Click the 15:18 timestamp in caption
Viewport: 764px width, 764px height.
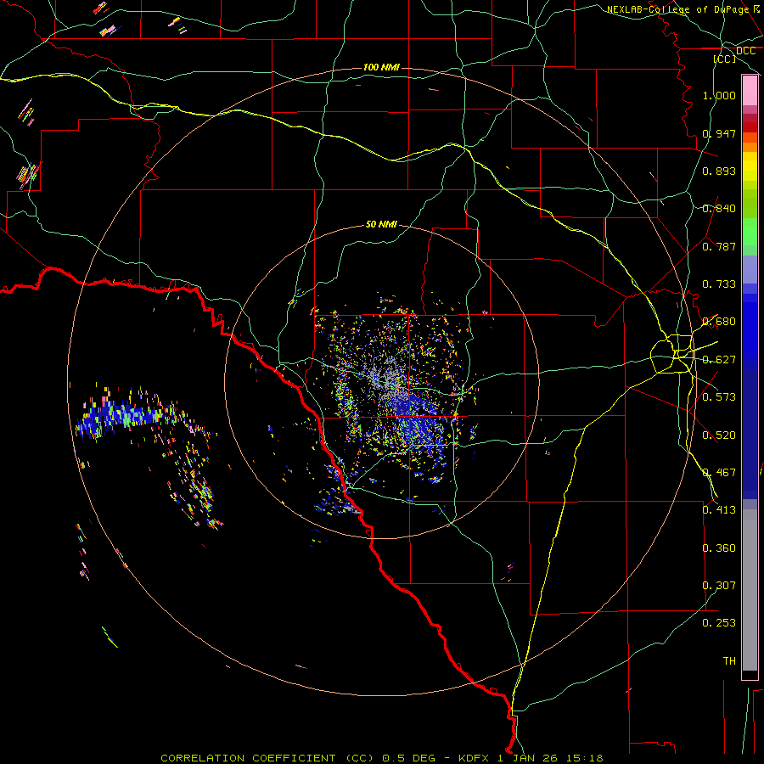click(585, 758)
